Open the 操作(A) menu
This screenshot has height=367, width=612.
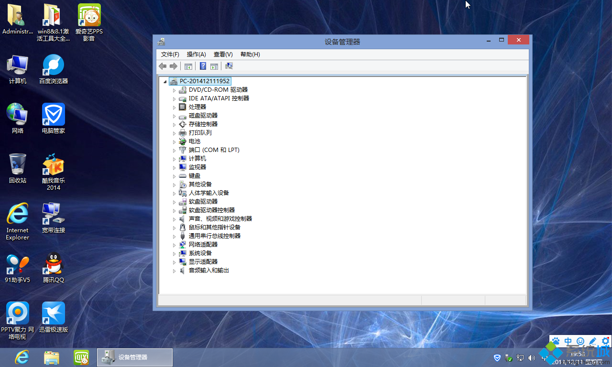coord(196,54)
